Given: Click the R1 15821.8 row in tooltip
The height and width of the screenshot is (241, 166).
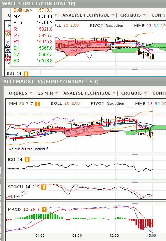Looking at the screenshot, I should 33,29.
